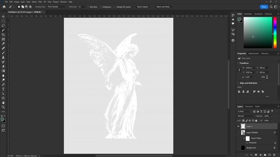280x157 pixels.
Task: Toggle the Anti-alias checkbox
Action: coord(88,7)
